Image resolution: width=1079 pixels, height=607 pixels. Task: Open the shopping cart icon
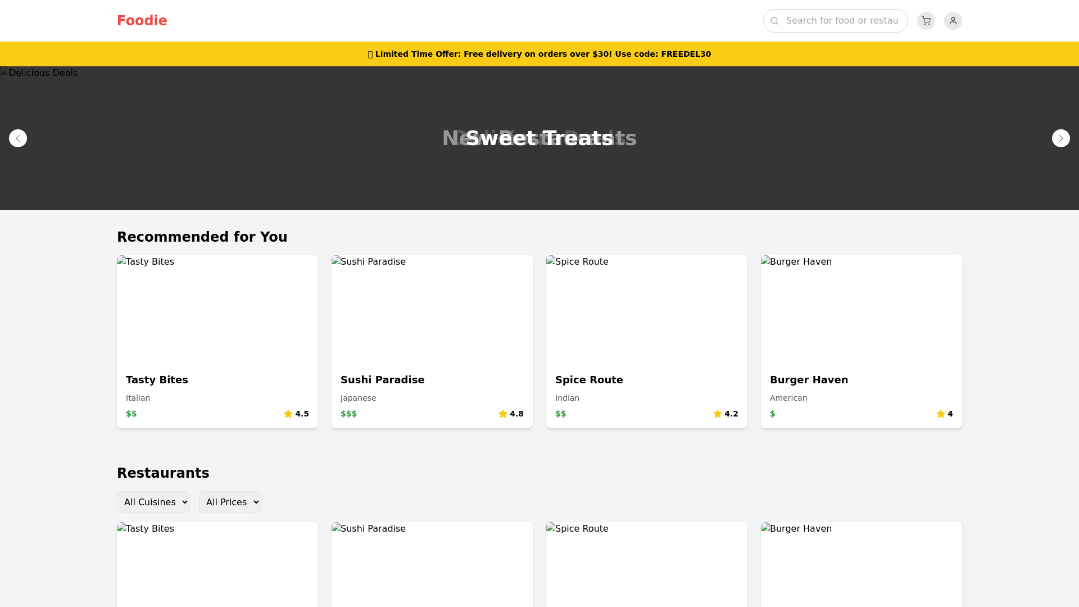point(926,21)
